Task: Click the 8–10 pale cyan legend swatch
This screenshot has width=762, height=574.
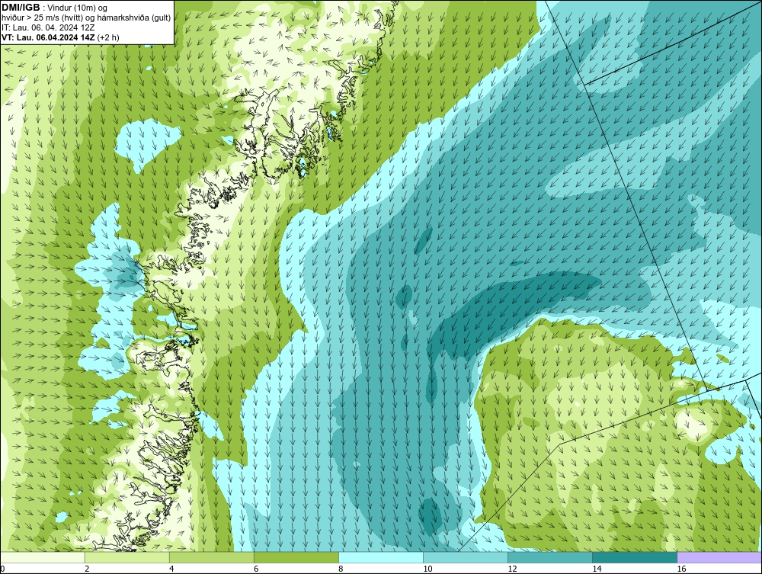Action: coord(380,557)
